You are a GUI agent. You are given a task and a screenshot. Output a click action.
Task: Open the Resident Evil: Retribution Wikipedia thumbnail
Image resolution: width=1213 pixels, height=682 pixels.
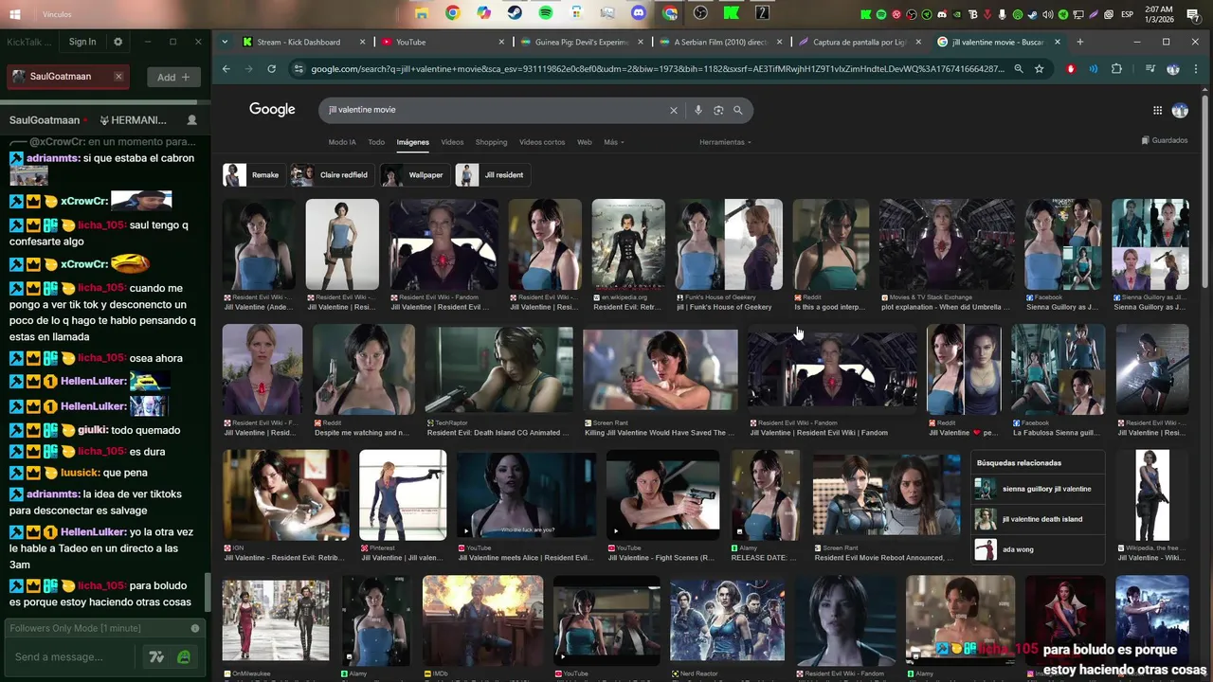(628, 244)
